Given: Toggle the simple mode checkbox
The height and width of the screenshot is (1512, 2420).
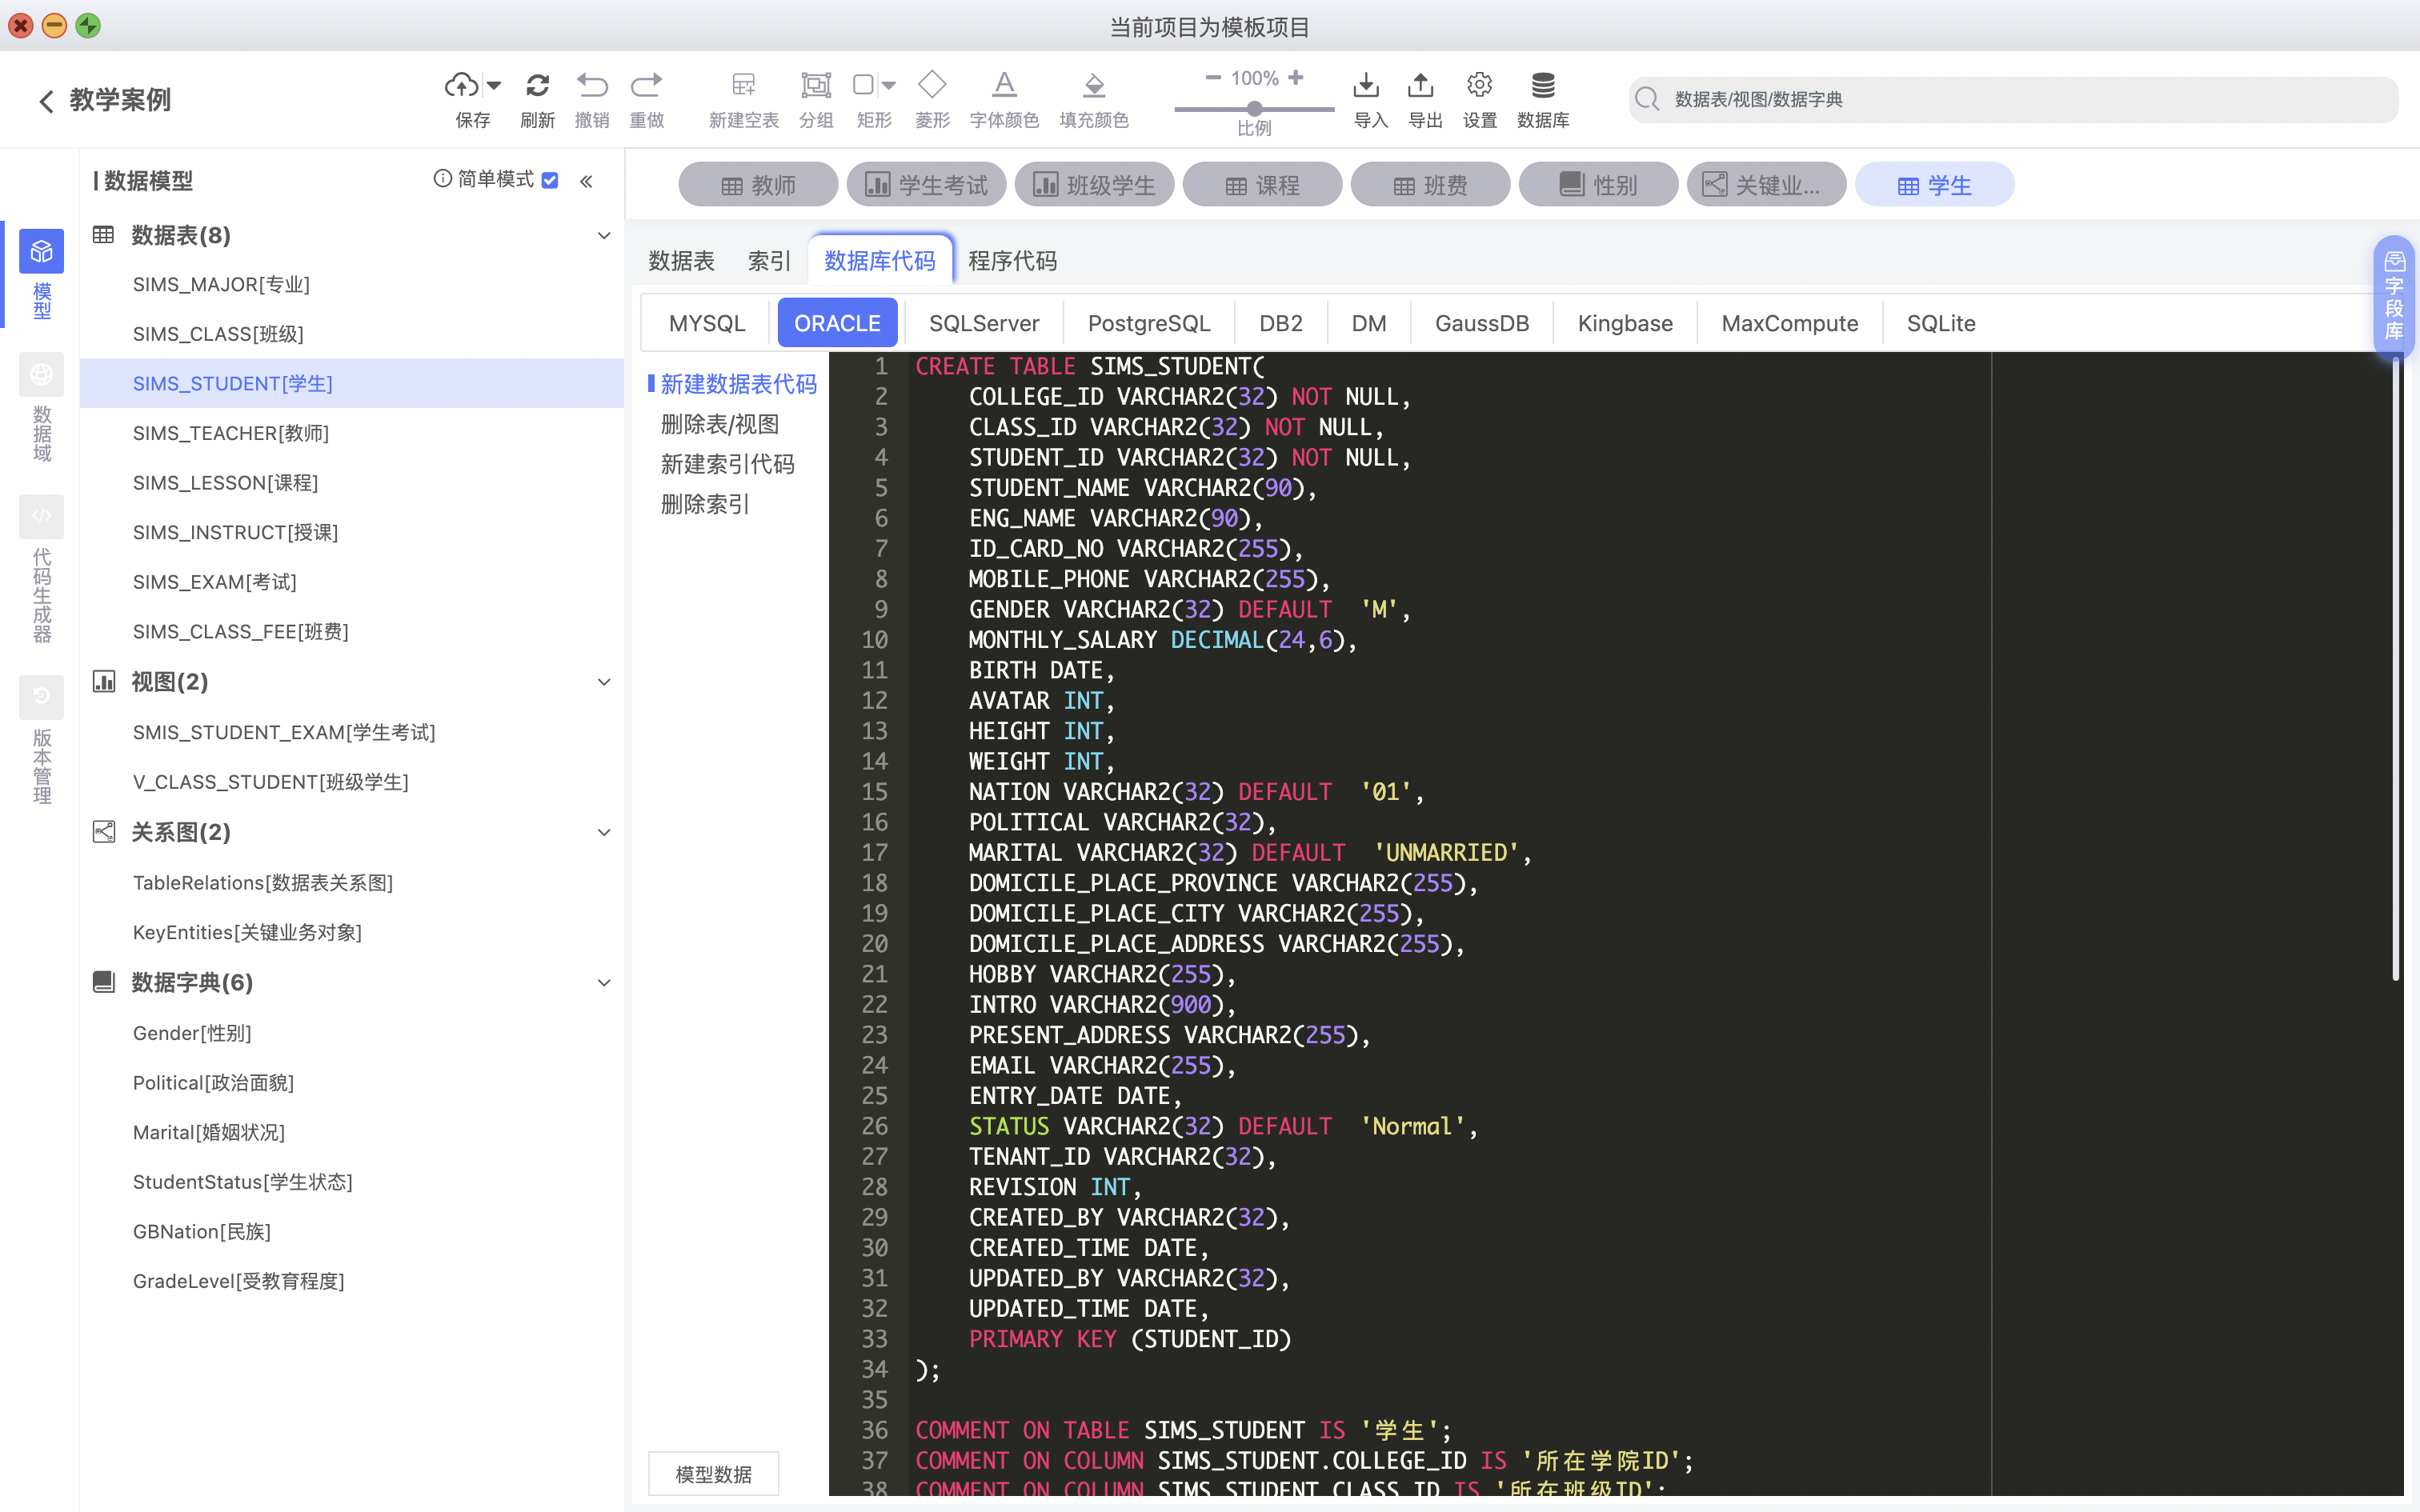Looking at the screenshot, I should pos(550,180).
